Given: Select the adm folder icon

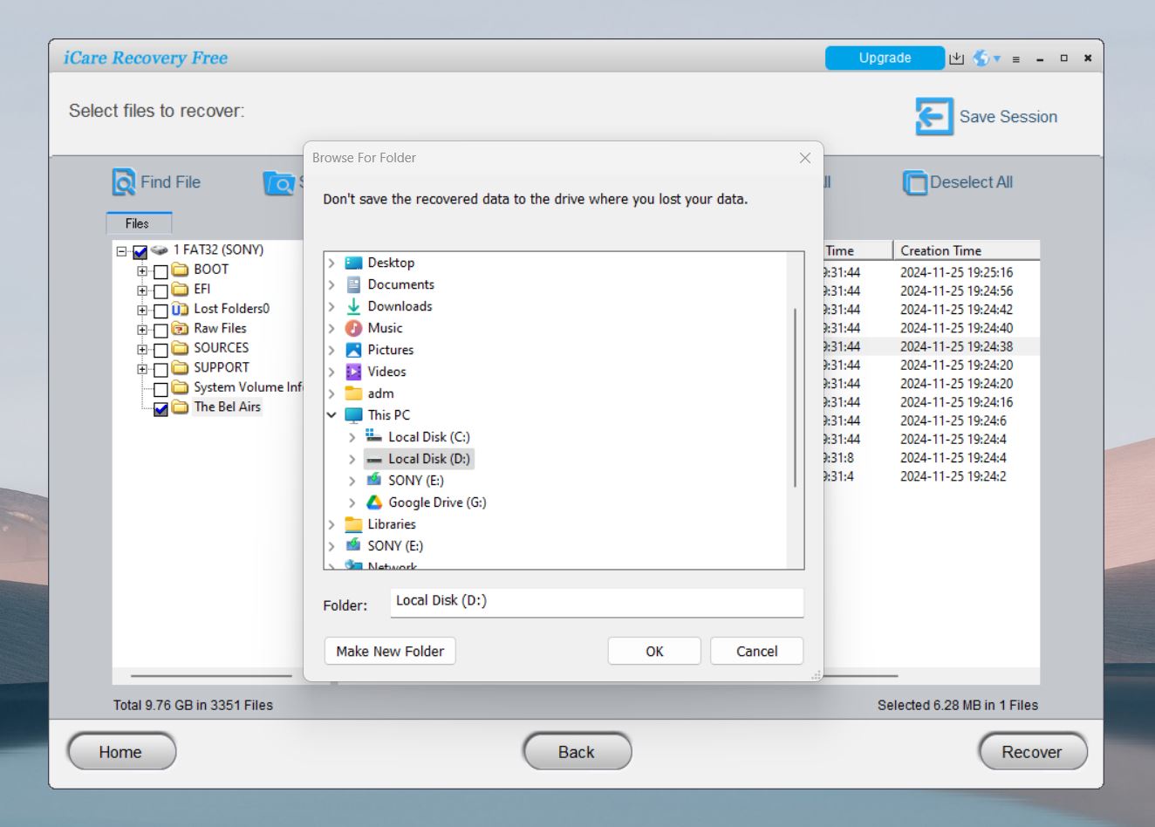Looking at the screenshot, I should pos(353,393).
